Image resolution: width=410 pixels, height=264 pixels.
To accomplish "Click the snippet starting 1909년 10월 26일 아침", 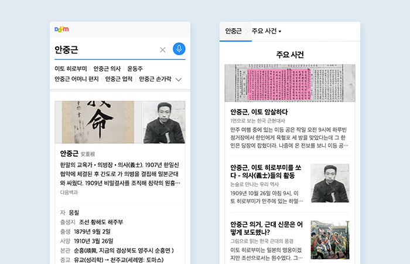I will pyautogui.click(x=266, y=197).
